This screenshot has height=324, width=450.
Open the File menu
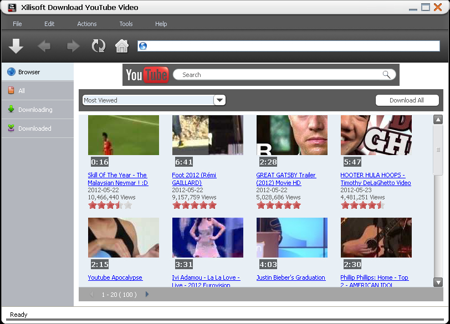(x=17, y=24)
